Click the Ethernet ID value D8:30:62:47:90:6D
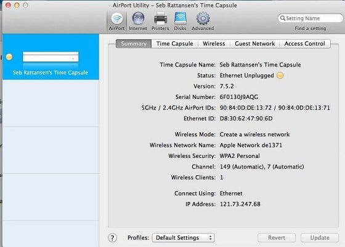 coord(246,119)
